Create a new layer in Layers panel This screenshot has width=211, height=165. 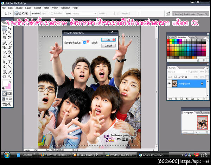(198, 99)
